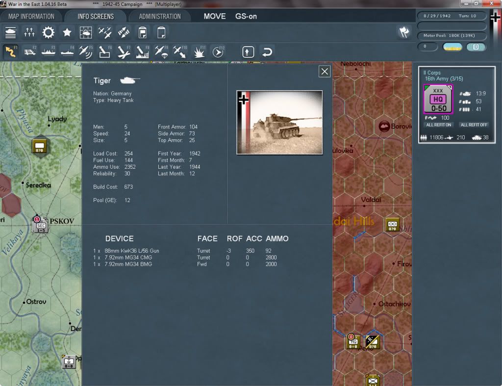Select the II Corps HQ 0-50 counter
Viewport: 502px width, 386px height.
pos(438,99)
